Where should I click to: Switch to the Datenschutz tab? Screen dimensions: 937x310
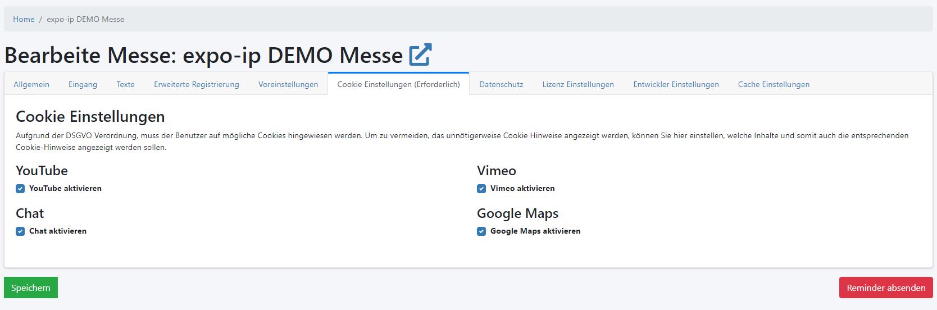click(x=501, y=84)
